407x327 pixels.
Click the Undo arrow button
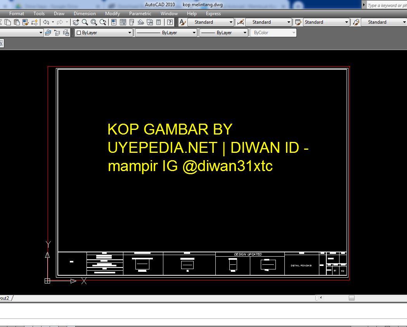[x=46, y=22]
